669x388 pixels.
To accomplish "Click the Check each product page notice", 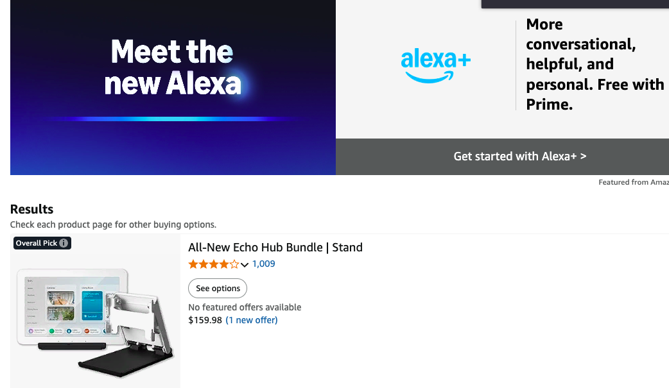I will (x=113, y=224).
